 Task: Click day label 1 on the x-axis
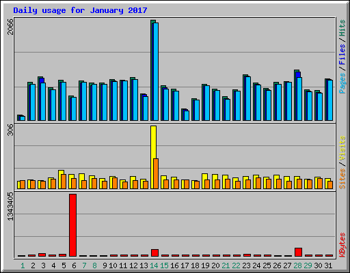pyautogui.click(x=23, y=265)
